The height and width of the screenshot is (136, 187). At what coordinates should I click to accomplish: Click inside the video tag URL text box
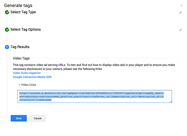tap(95, 96)
